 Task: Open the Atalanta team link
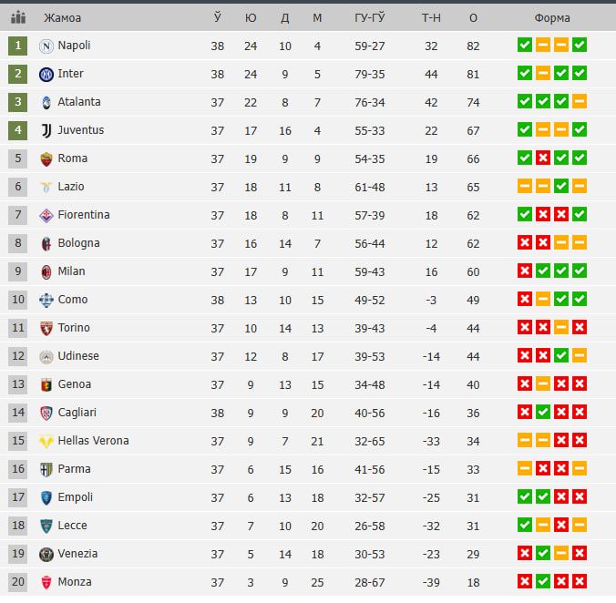(x=79, y=102)
